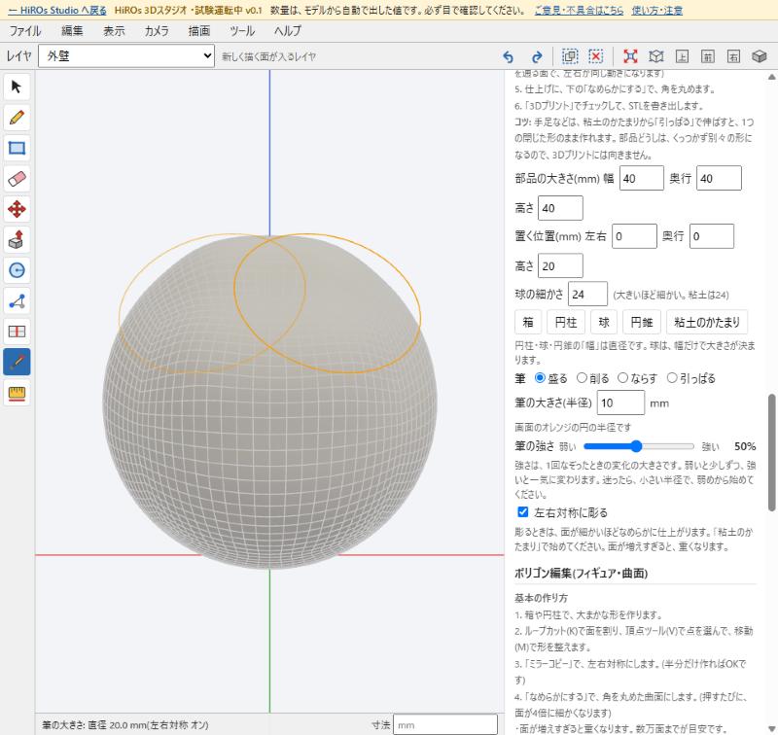
Task: Click the 筆の大きさ status bar text
Action: 125,724
